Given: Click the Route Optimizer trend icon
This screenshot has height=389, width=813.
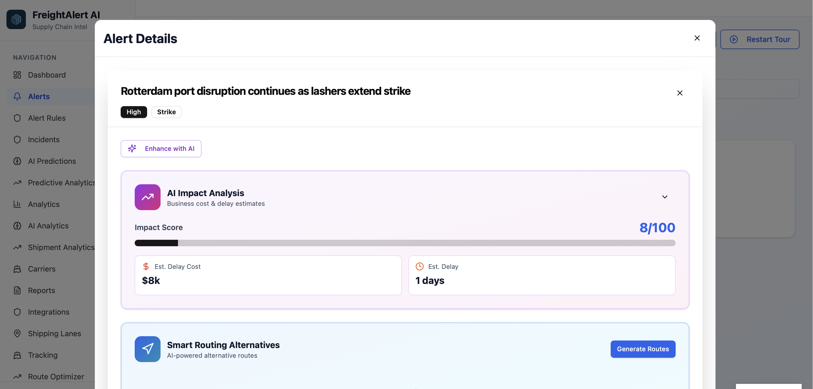Looking at the screenshot, I should tap(17, 376).
